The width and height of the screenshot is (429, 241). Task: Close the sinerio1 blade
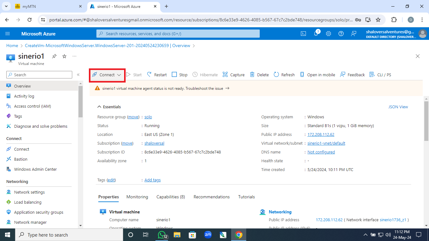(x=418, y=56)
